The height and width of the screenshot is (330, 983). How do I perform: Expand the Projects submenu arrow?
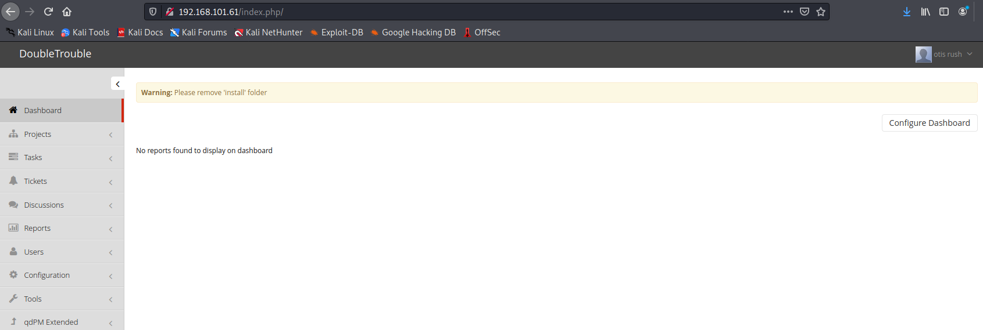(x=110, y=135)
